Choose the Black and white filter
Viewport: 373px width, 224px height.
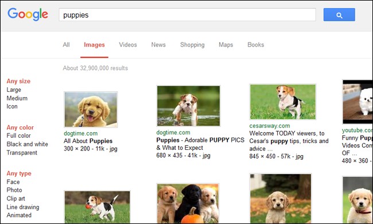[x=28, y=144]
